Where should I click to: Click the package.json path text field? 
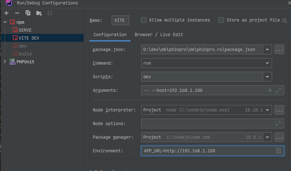click(x=202, y=49)
